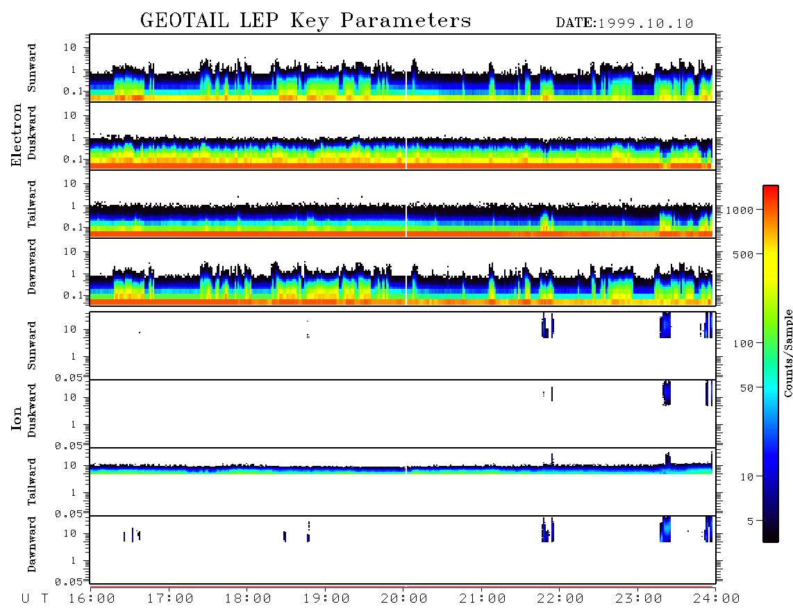Click the 50 colorbar tick value
This screenshot has width=793, height=611.
tap(746, 388)
